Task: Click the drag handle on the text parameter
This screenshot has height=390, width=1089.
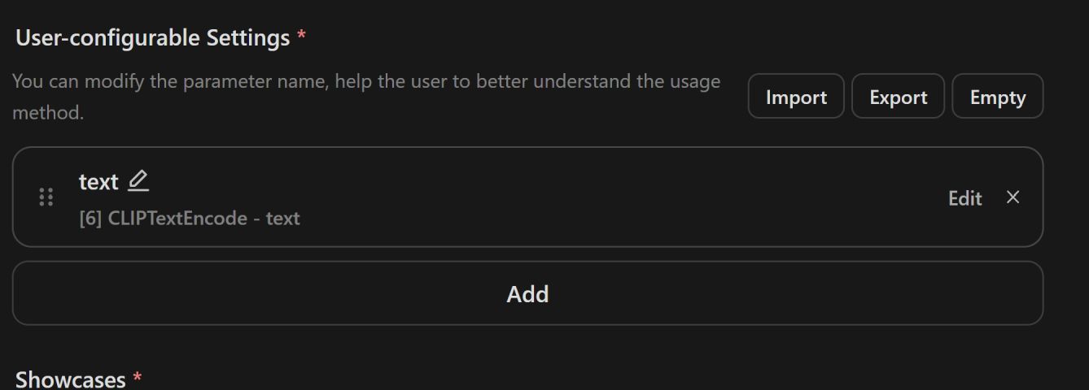Action: pos(46,197)
